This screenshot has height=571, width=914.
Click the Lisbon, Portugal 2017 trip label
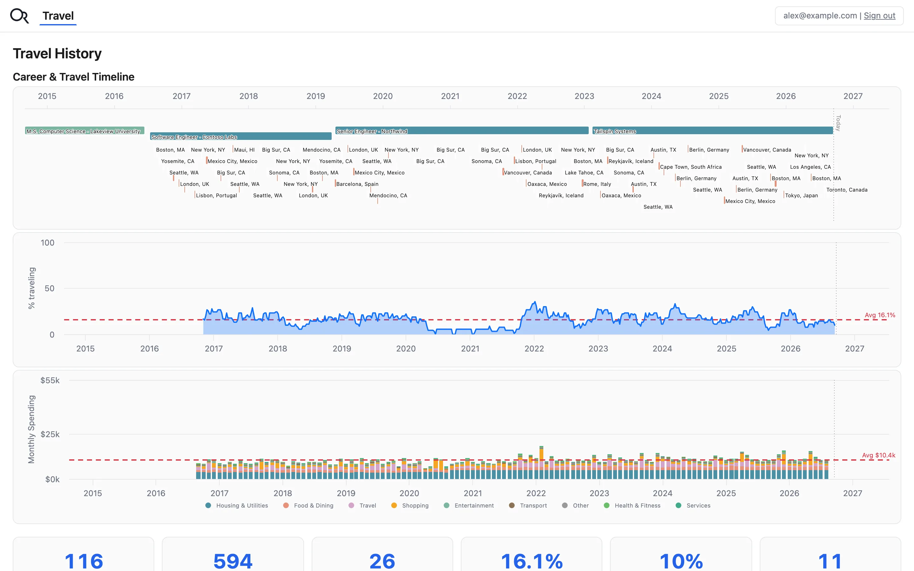click(x=216, y=196)
